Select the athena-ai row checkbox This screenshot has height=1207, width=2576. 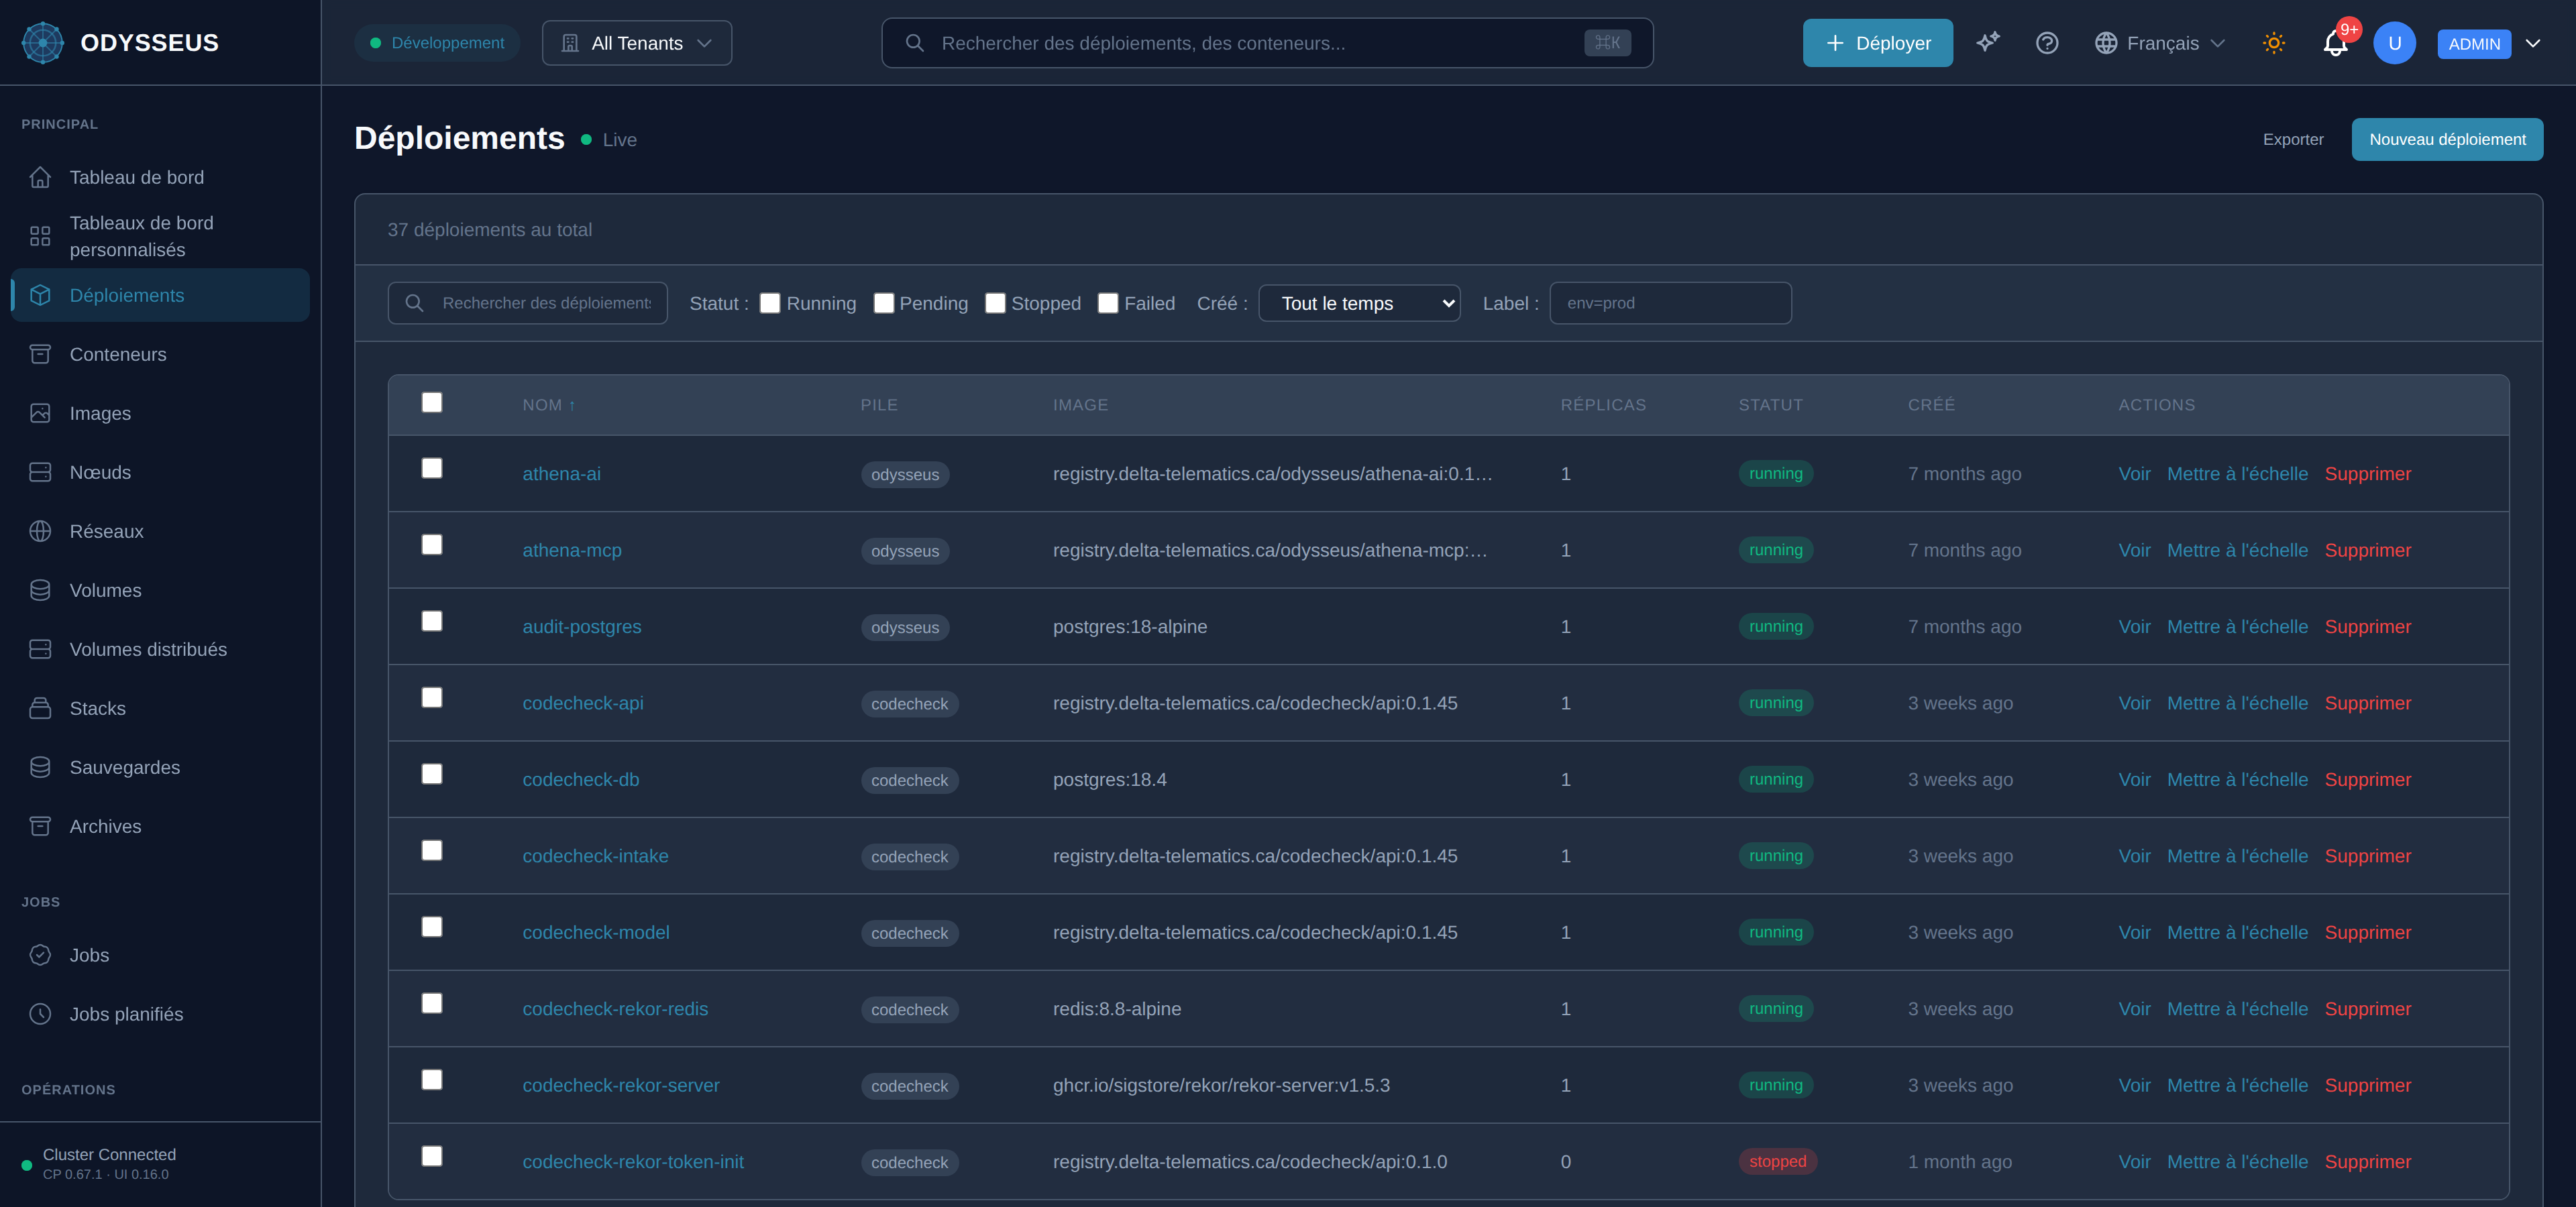[x=432, y=469]
